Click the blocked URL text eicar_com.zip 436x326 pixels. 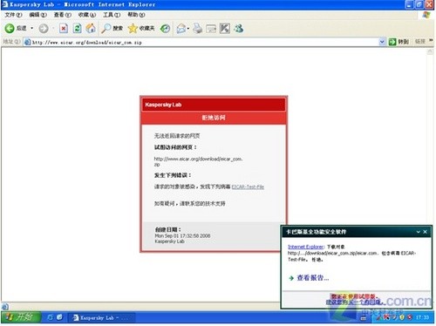pyautogui.click(x=198, y=161)
